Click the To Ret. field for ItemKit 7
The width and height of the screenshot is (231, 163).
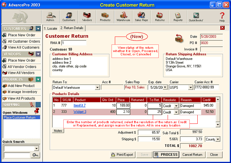[x=154, y=105]
